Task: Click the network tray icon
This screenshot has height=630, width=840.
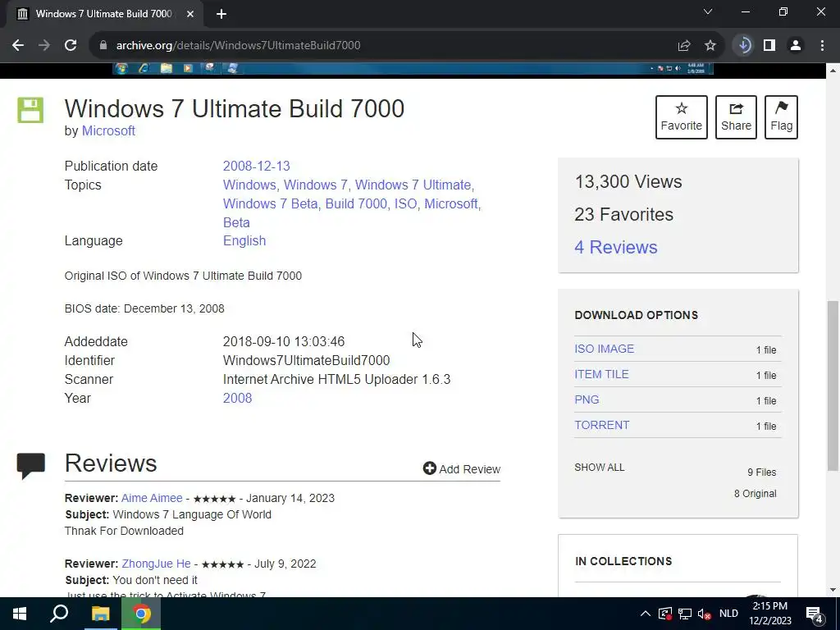Action: (x=685, y=614)
